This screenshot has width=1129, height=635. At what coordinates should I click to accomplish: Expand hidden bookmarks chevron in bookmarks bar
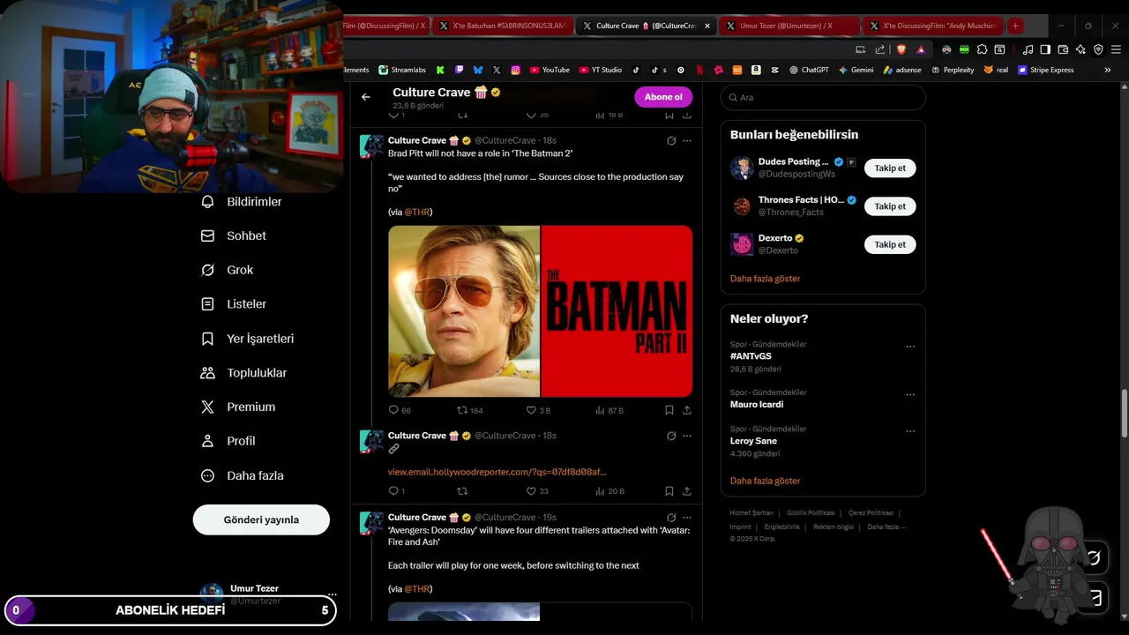[x=1108, y=70]
